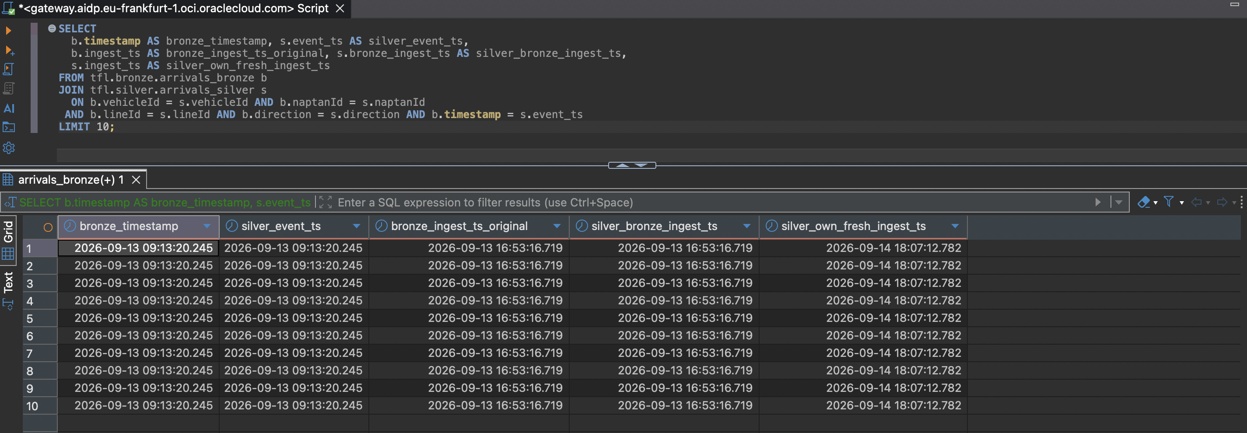Place cursor on the LIMIT 10 line
This screenshot has width=1247, height=433.
click(x=87, y=127)
